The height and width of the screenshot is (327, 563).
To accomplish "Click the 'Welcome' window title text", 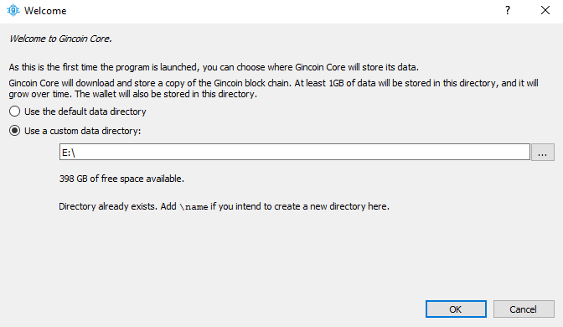I will pyautogui.click(x=45, y=11).
